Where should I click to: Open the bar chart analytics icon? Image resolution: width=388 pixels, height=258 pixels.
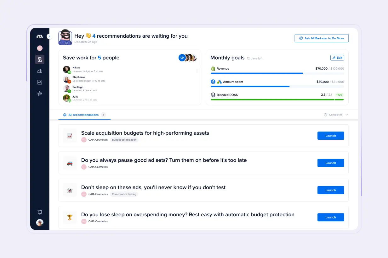[40, 71]
